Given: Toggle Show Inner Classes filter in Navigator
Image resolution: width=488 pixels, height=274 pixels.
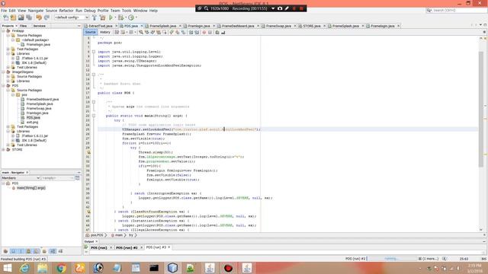Looking at the screenshot, I should [37, 251].
